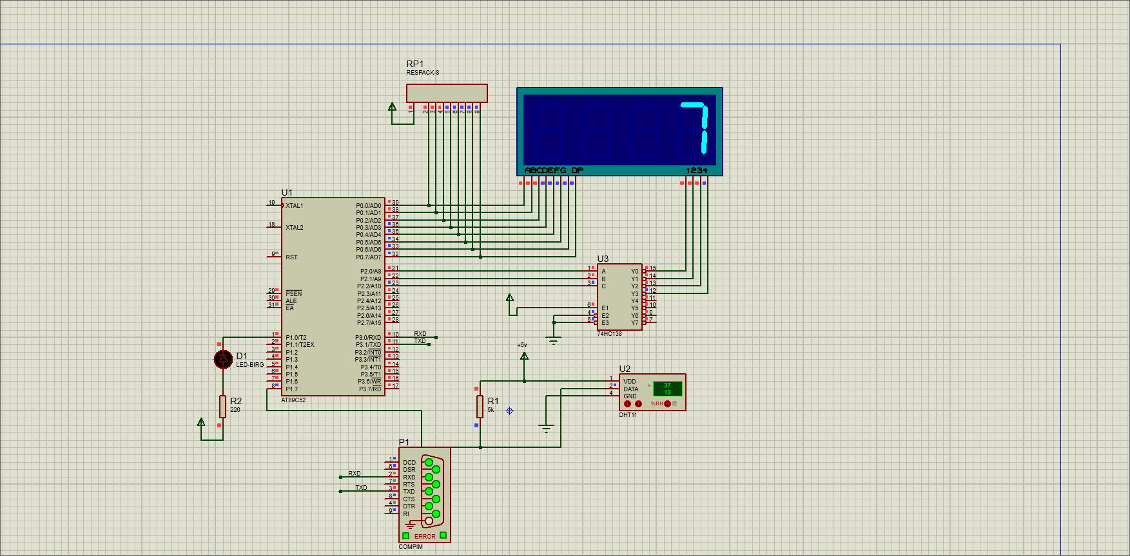Select resistor R2 220 symbol

222,407
